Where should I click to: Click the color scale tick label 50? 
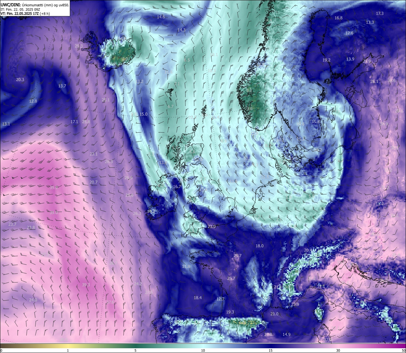point(403,350)
